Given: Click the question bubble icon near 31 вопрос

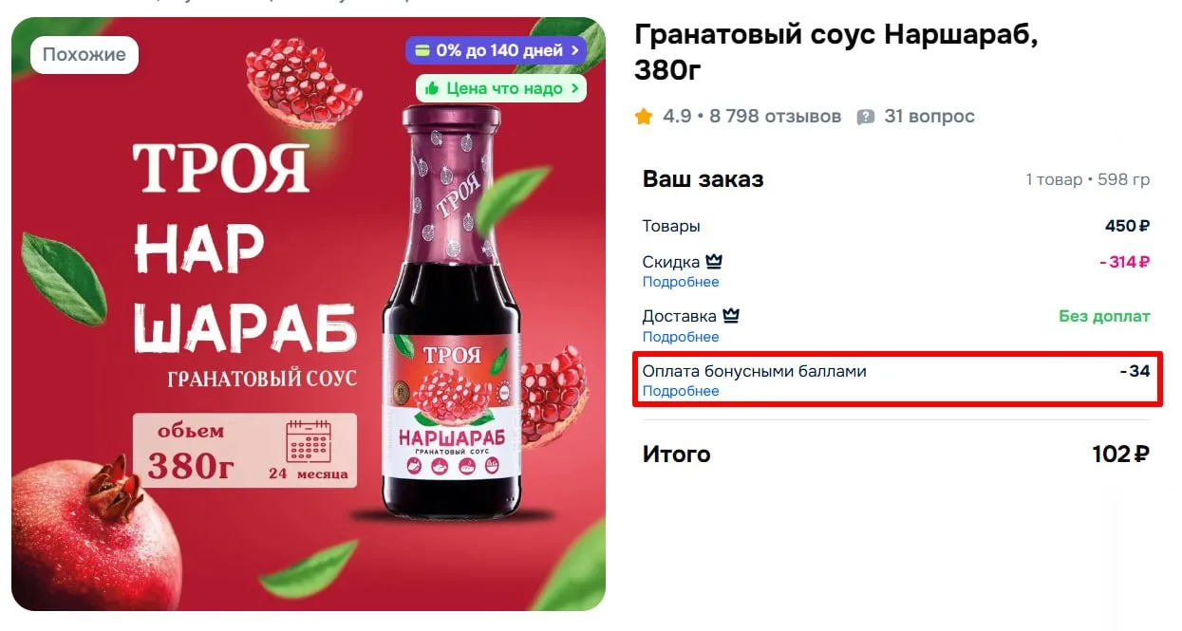Looking at the screenshot, I should [x=865, y=117].
